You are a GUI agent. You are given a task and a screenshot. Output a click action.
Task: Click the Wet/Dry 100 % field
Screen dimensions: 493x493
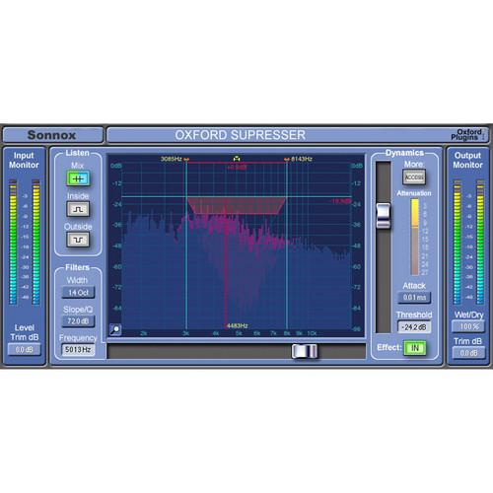pos(468,326)
